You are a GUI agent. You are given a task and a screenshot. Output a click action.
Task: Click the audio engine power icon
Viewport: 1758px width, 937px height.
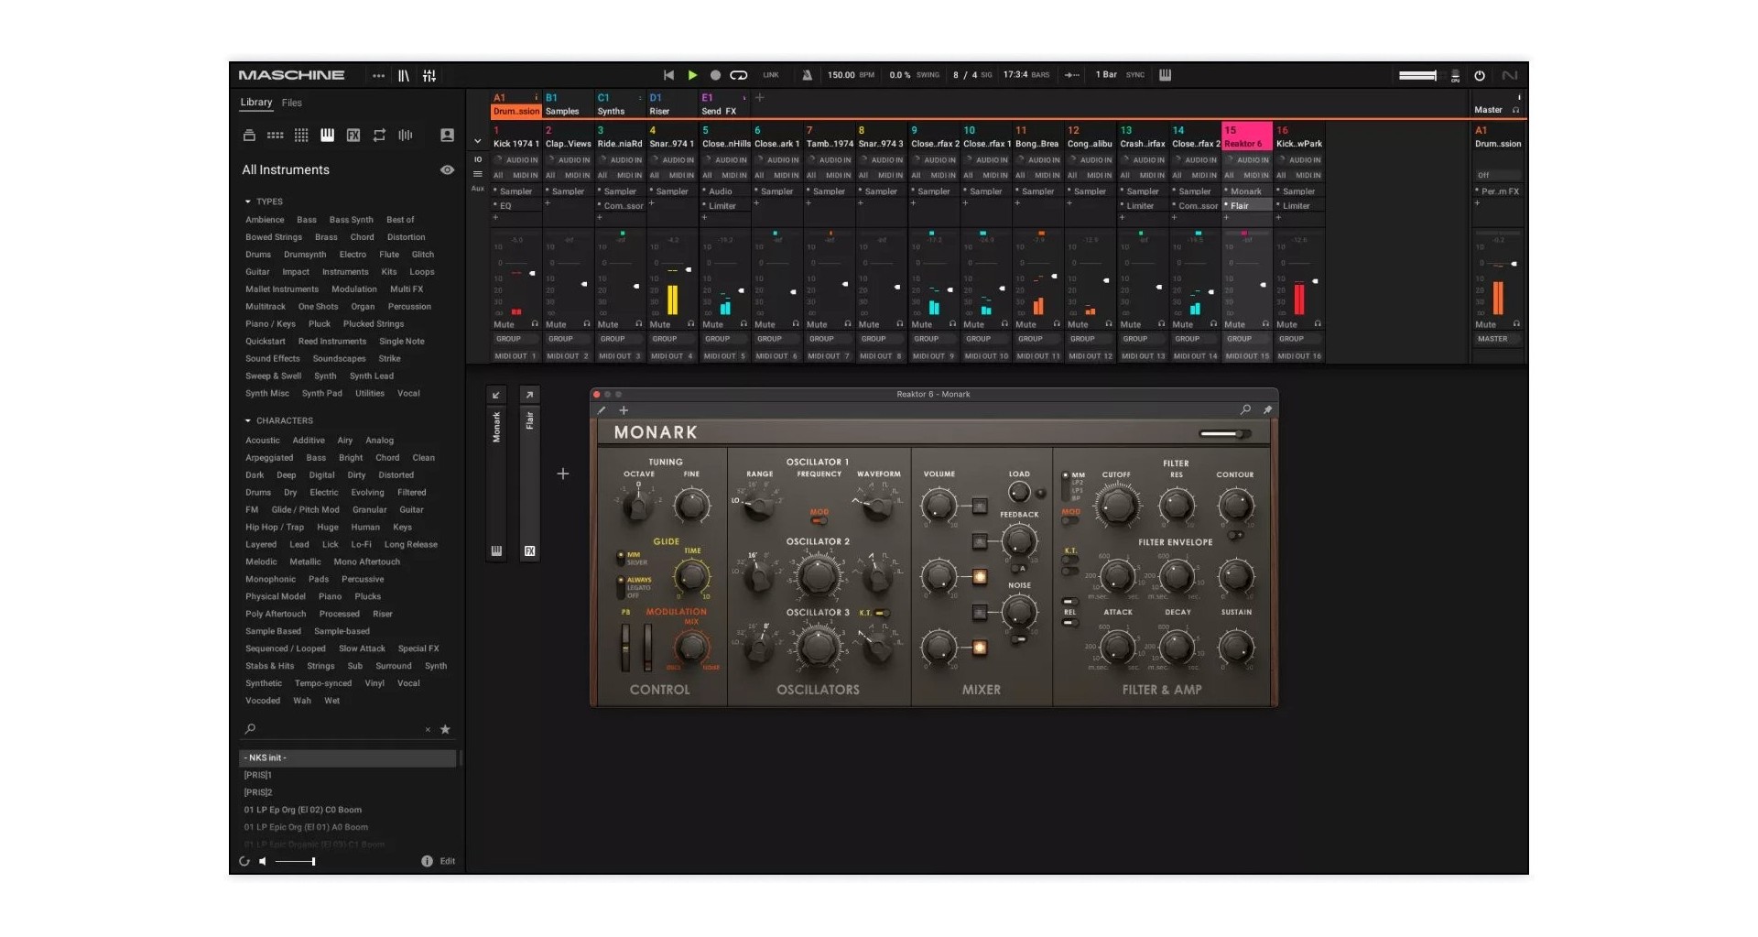tap(1480, 76)
